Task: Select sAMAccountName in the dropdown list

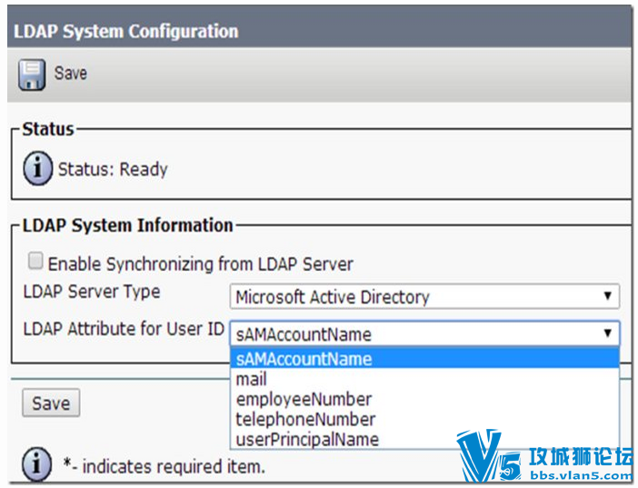Action: [x=424, y=359]
